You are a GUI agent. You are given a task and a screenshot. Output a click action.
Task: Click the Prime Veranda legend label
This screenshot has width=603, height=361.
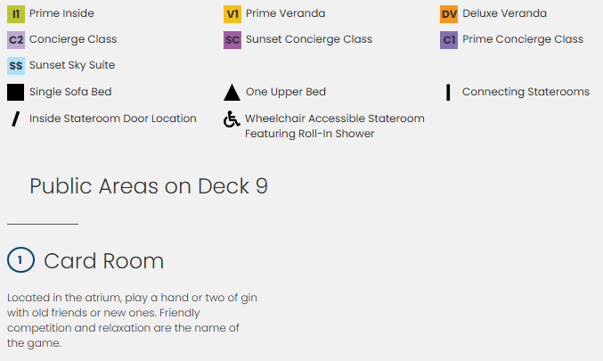(285, 14)
